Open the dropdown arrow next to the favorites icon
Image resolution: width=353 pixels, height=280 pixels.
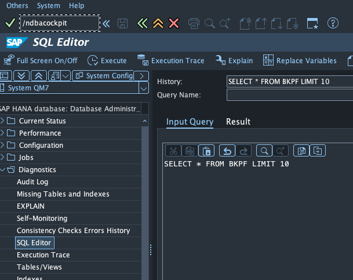click(x=65, y=76)
